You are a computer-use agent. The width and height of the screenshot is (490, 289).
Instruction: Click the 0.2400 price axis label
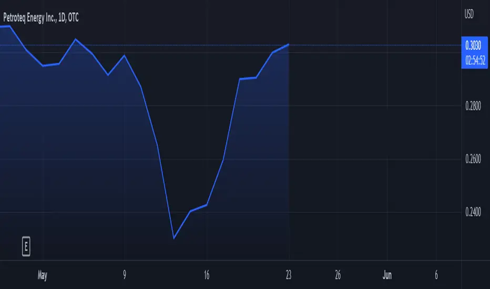coord(473,212)
